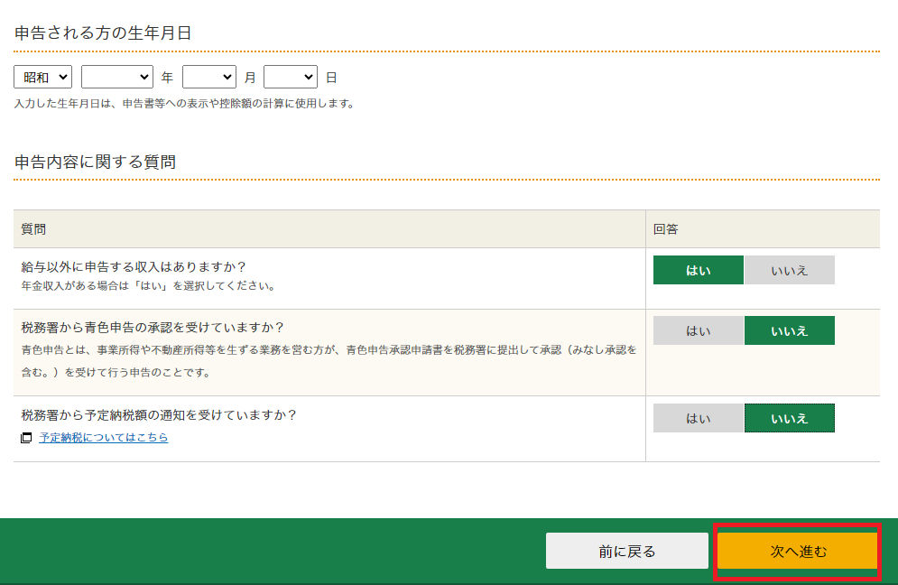Click the 申告内容に関する質問 heading
Viewport: 898px width, 585px height.
(x=95, y=162)
